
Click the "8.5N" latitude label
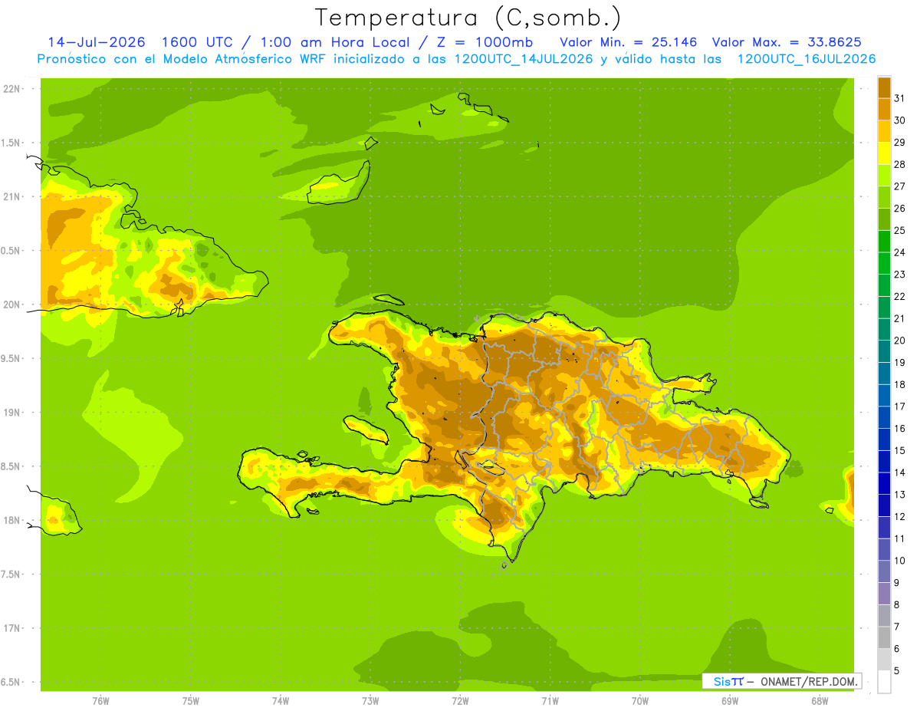tap(11, 466)
